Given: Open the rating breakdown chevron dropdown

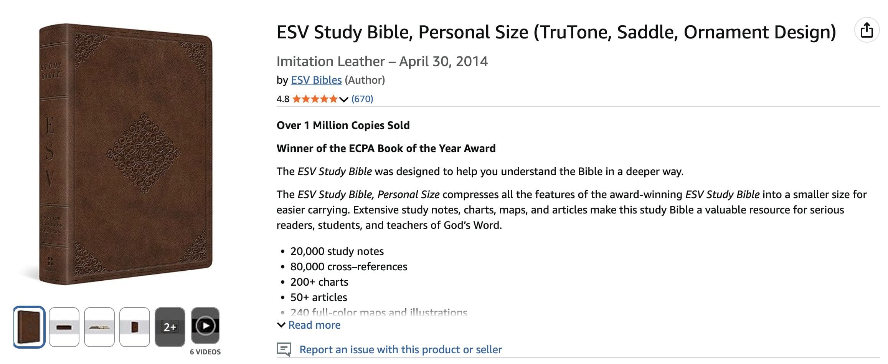Looking at the screenshot, I should click(344, 99).
